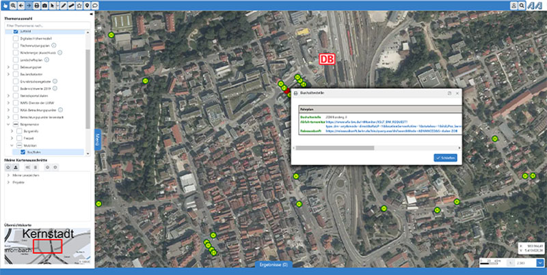Viewport: 547px width, 275px height.
Task: Expand the Freizeit subgroup
Action: click(12, 138)
